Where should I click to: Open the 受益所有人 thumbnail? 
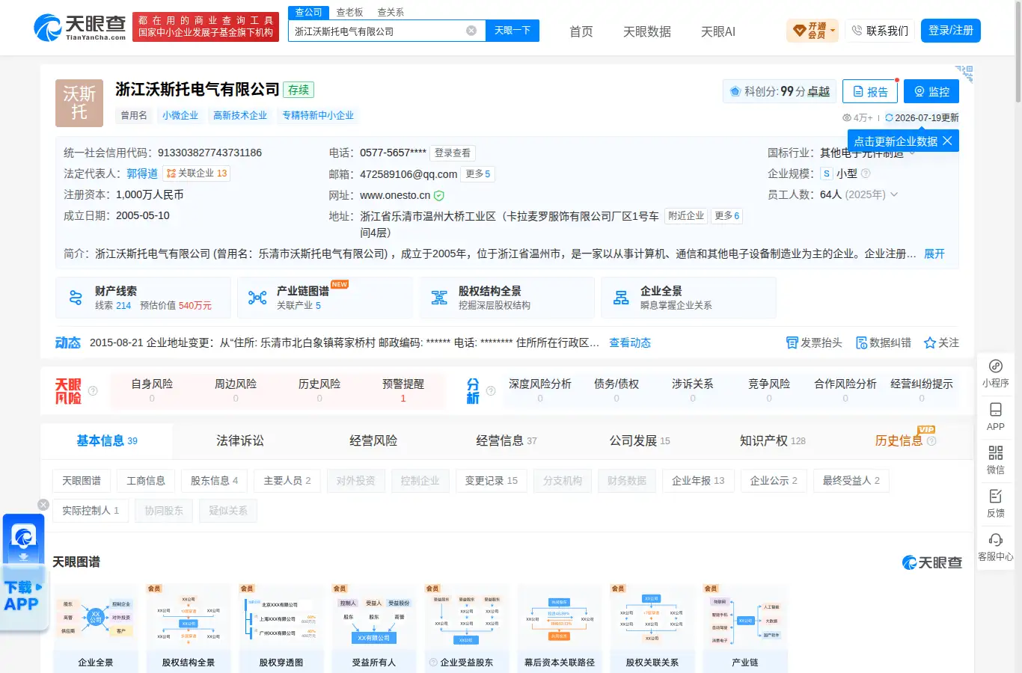374,628
